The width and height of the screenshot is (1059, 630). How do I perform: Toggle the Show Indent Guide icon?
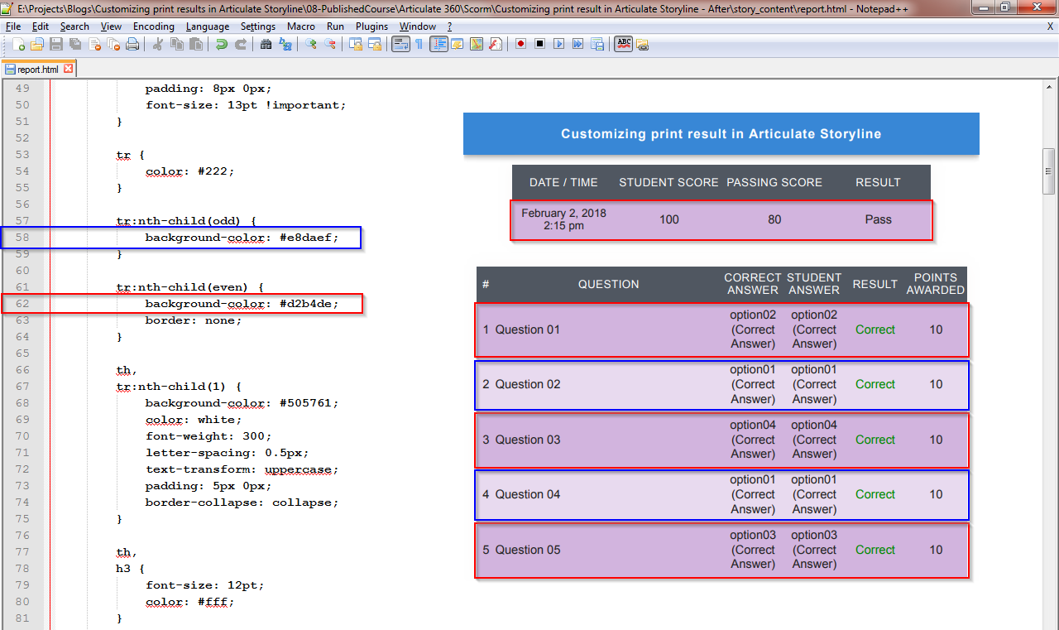coord(438,44)
